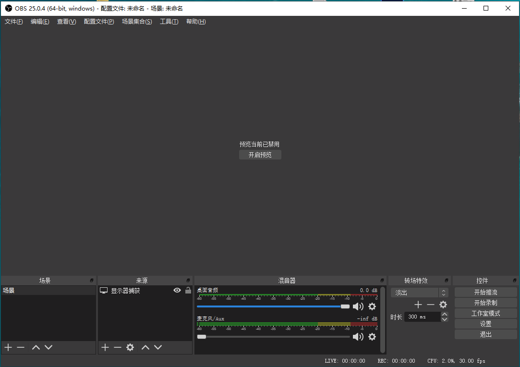The height and width of the screenshot is (367, 520).
Task: Click the 0.0 dB level readout
Action: [x=369, y=290]
